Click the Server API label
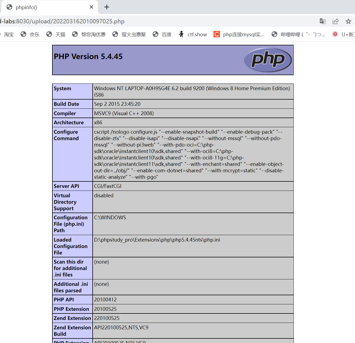The width and height of the screenshot is (355, 343). coord(66,186)
